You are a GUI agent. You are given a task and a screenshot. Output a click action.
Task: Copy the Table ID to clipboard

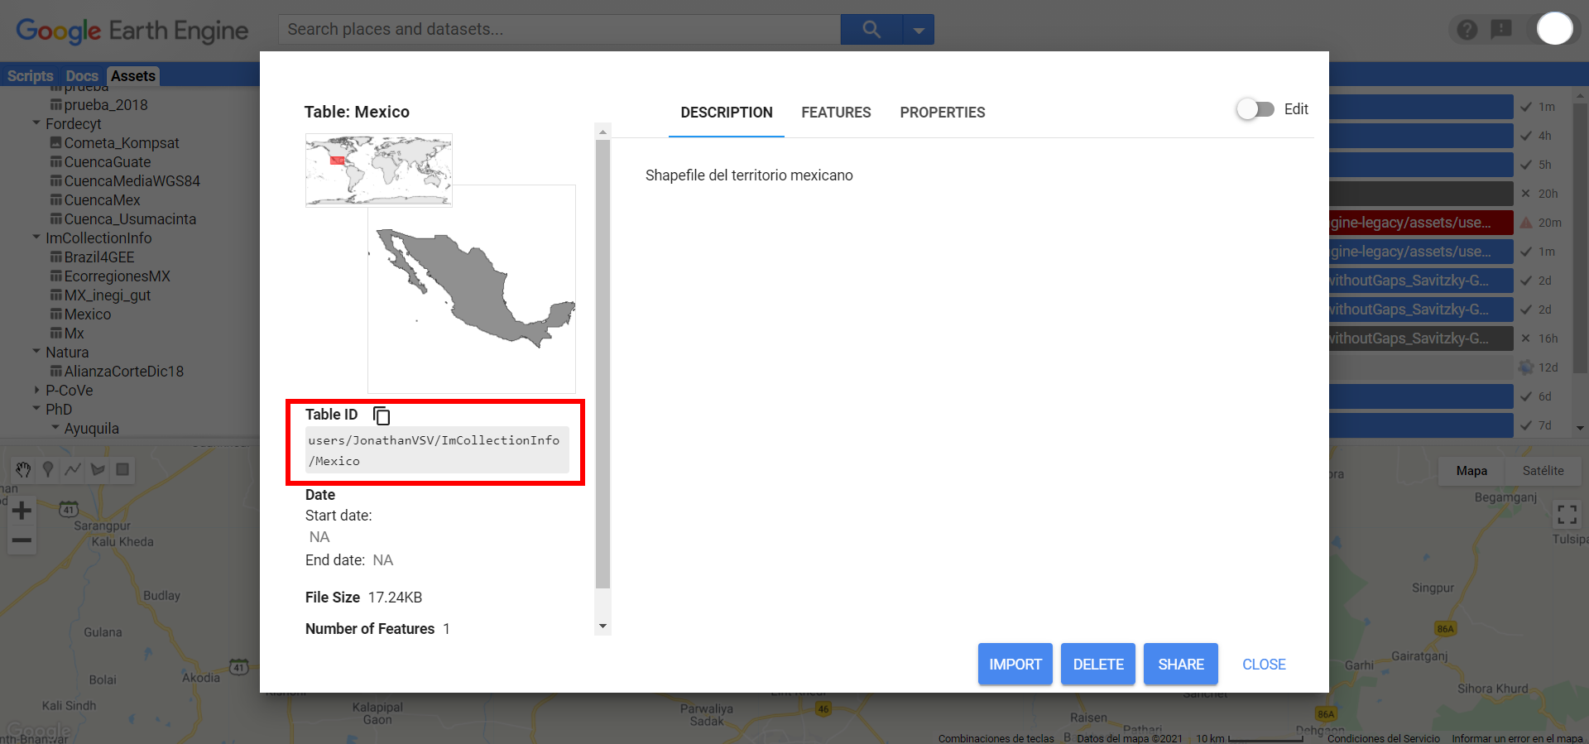[382, 415]
